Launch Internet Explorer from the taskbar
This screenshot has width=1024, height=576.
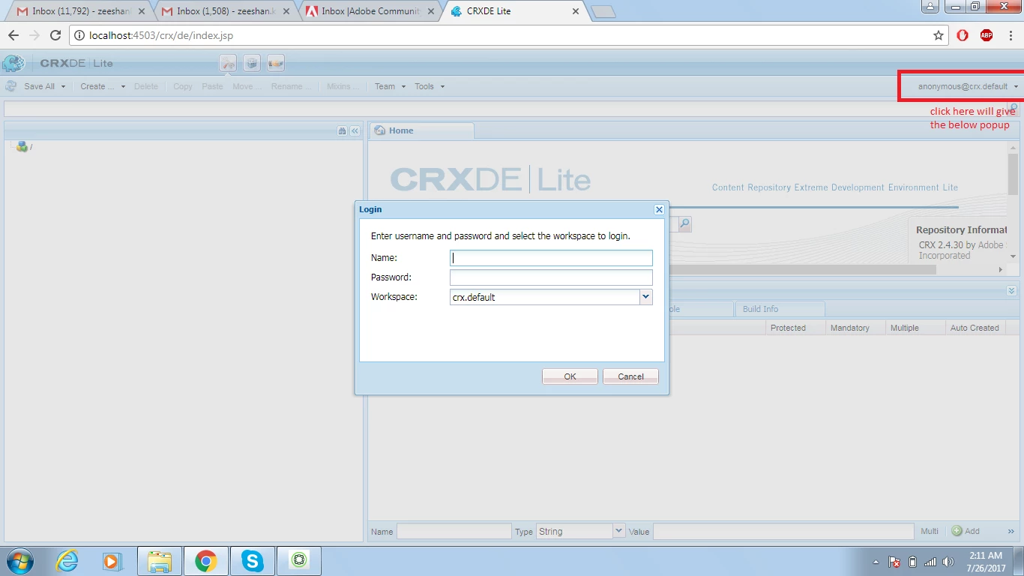point(67,561)
